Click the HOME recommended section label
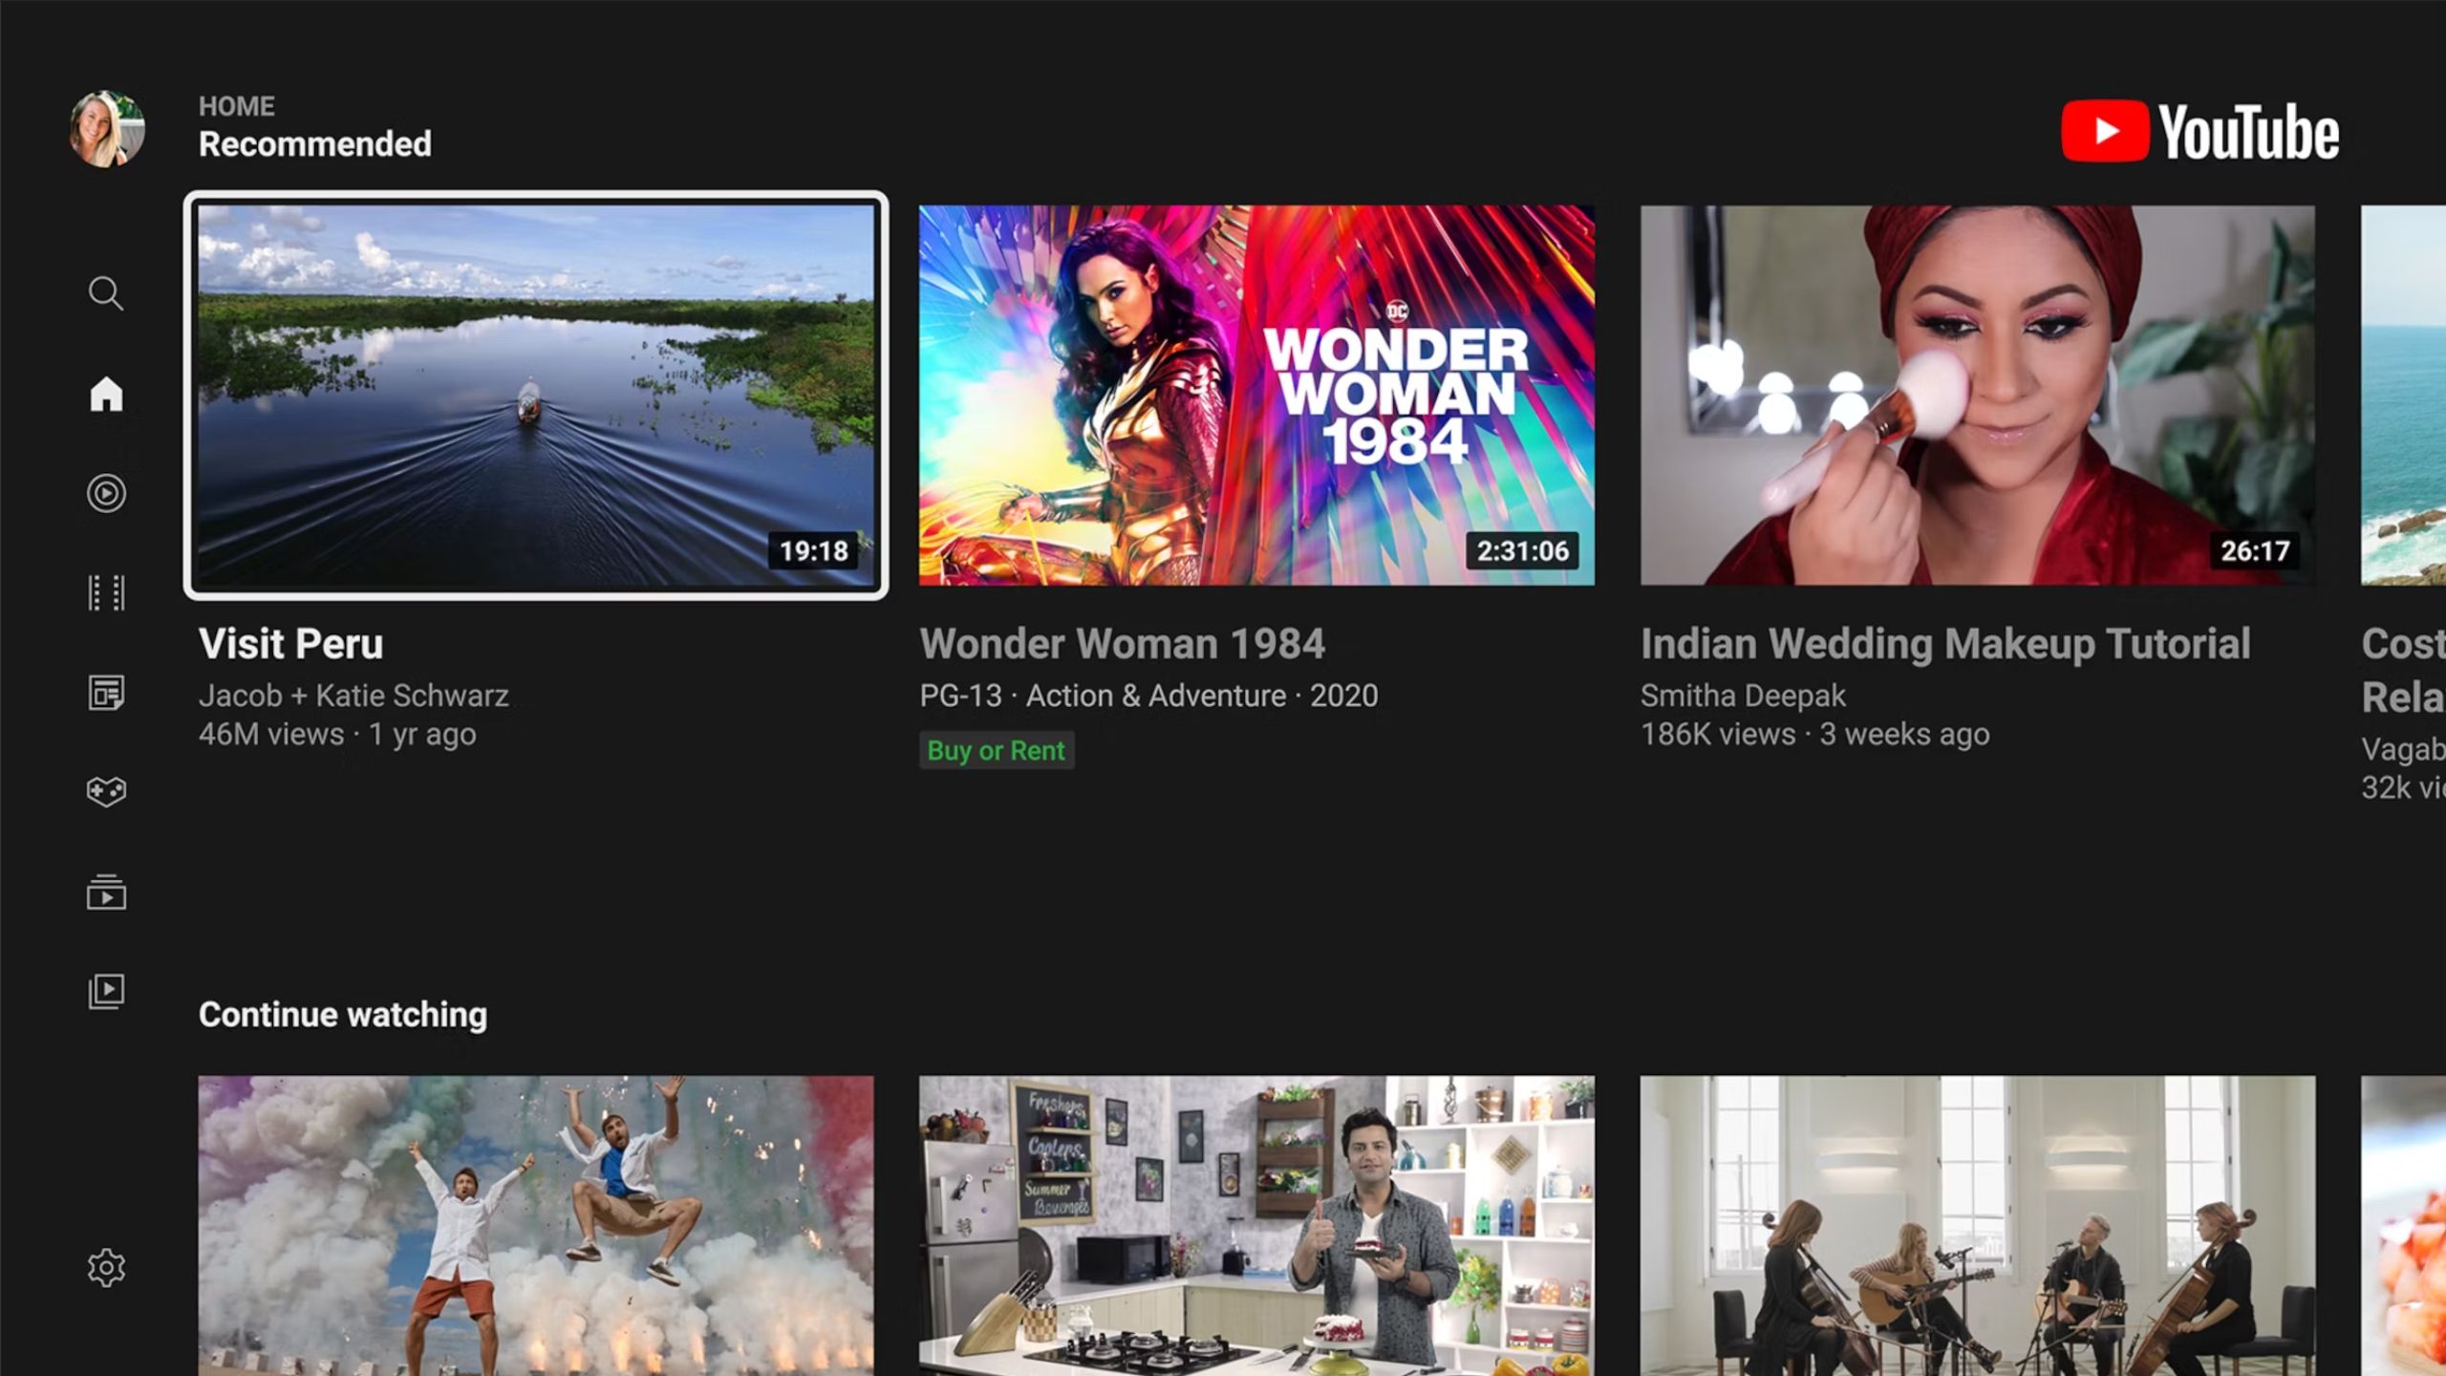Screen dimensions: 2446x1376 click(x=314, y=126)
